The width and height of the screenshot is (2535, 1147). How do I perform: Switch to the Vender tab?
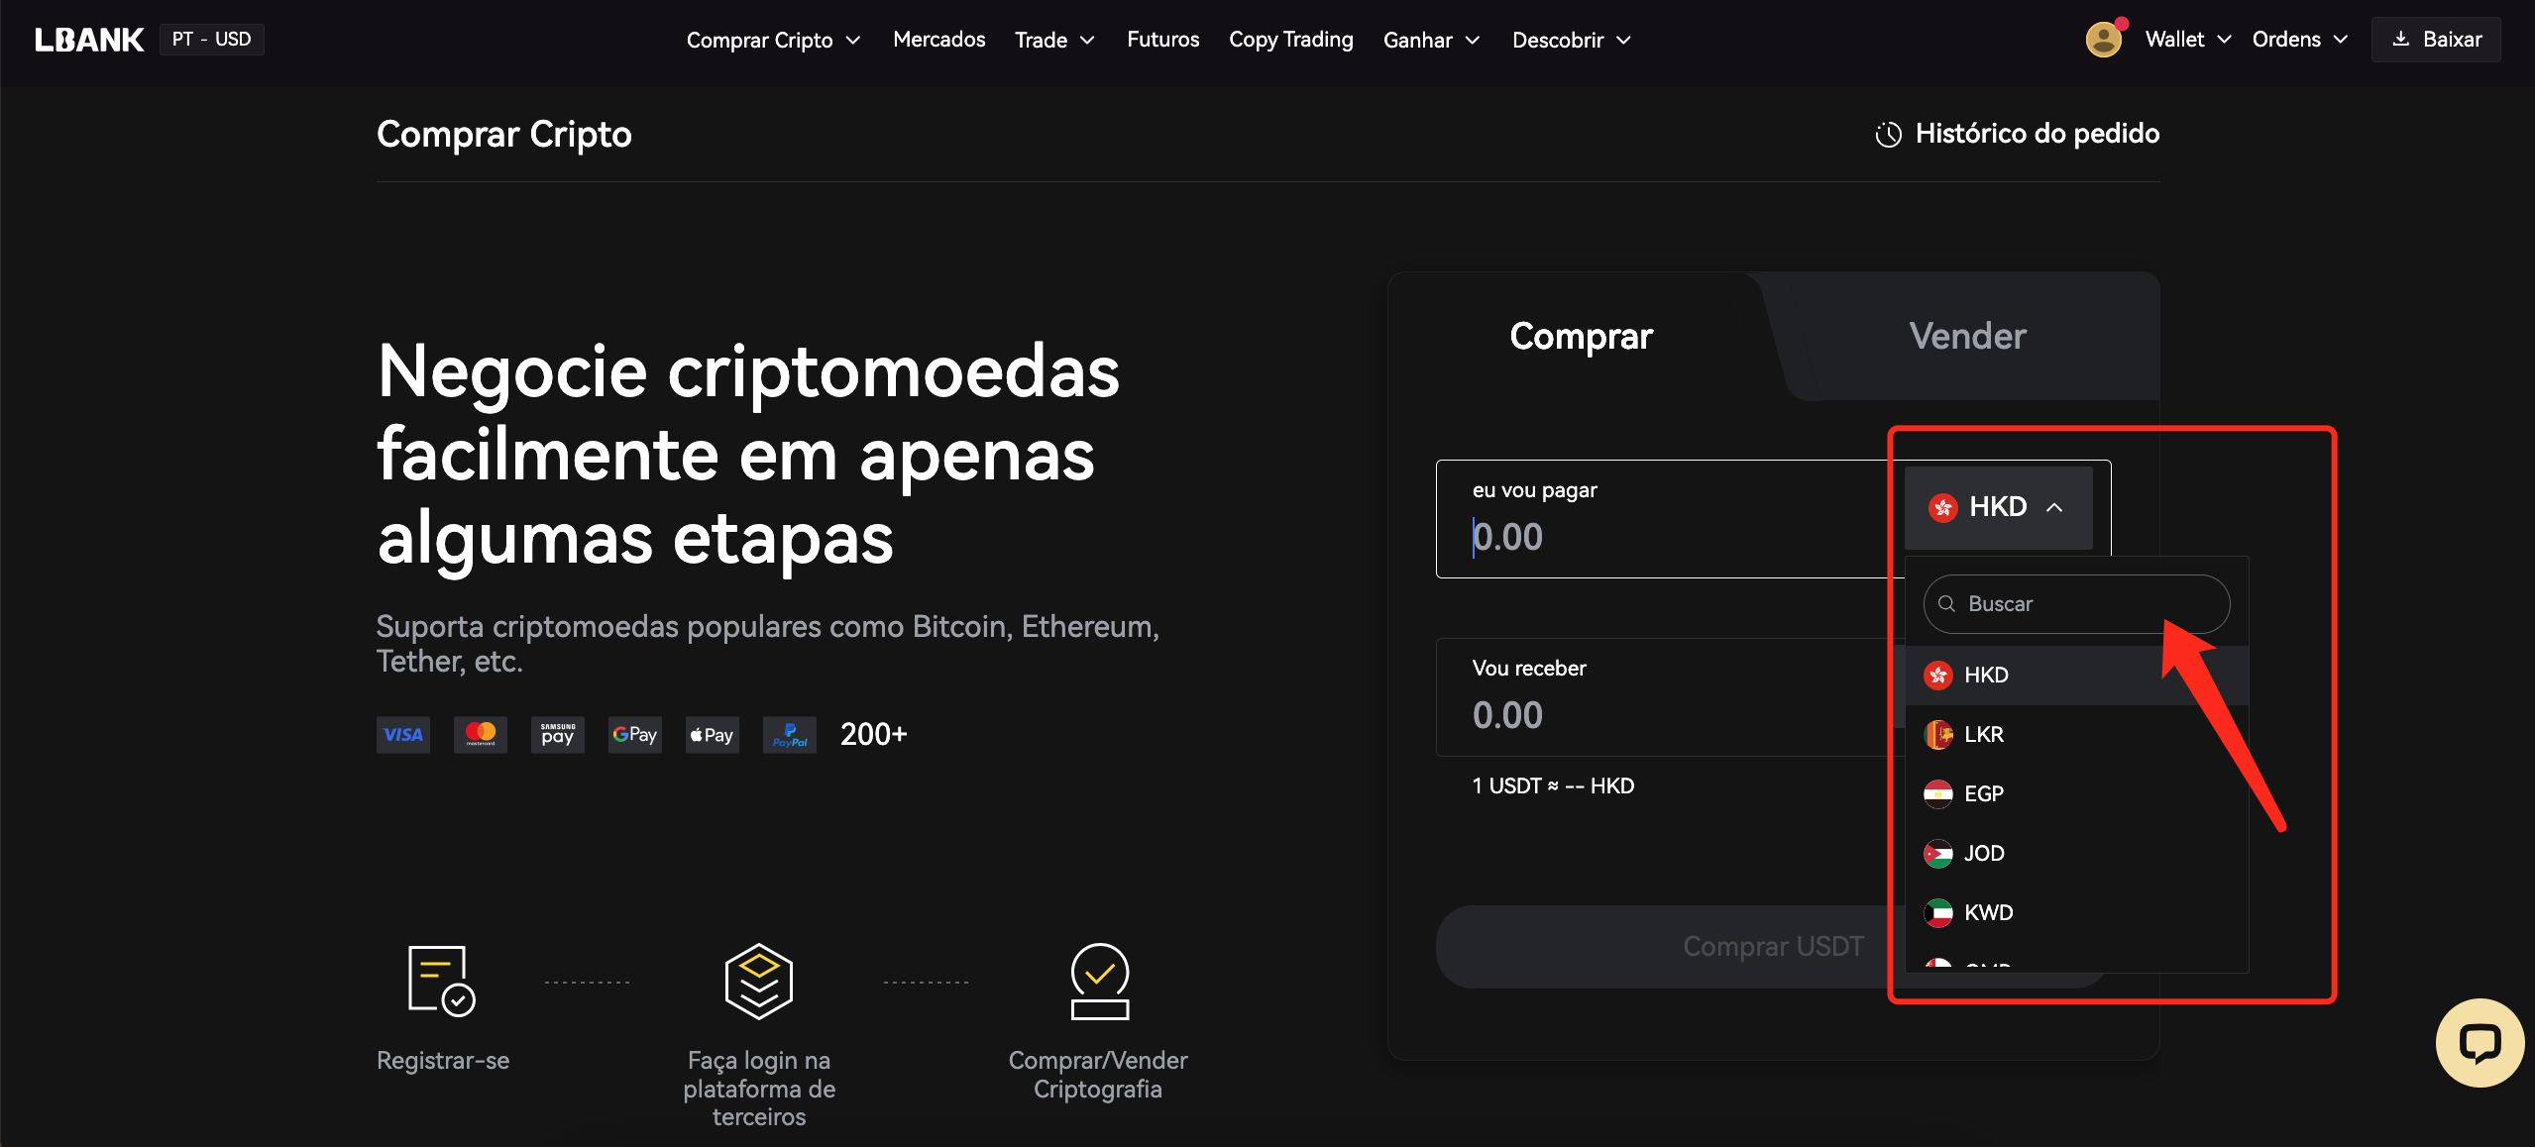point(1967,336)
